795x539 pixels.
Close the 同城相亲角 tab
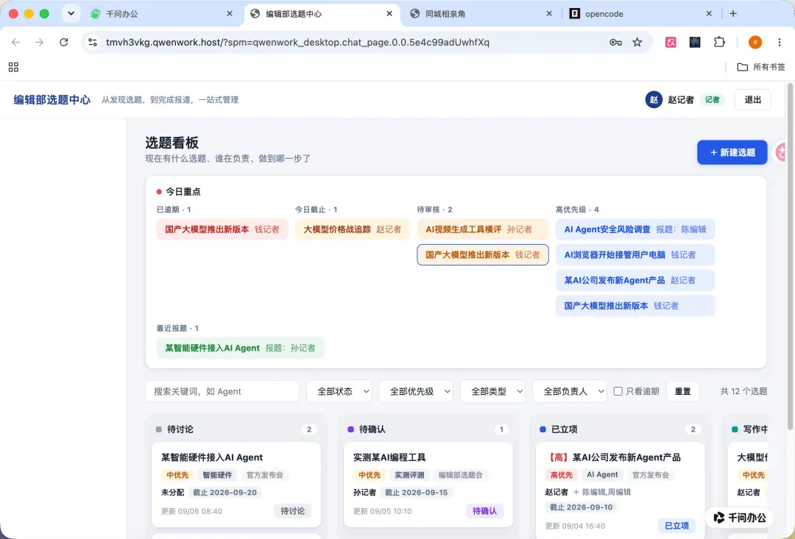pos(549,14)
